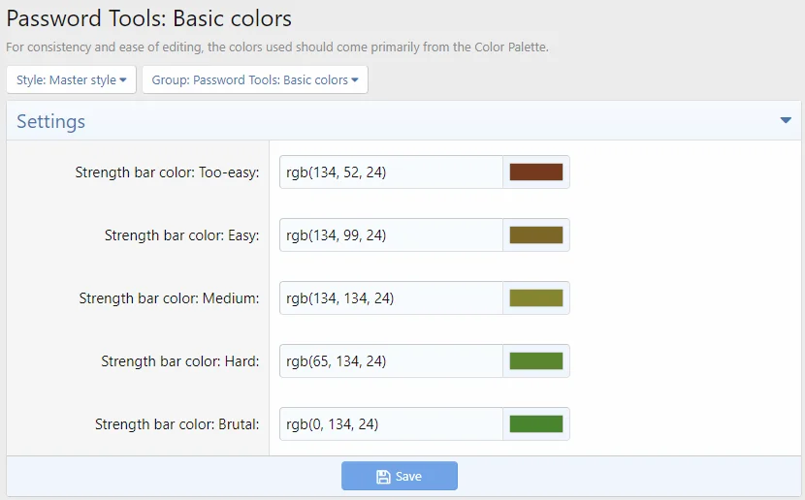The height and width of the screenshot is (500, 805).
Task: Open the brown Too-easy color swatch
Action: (536, 172)
